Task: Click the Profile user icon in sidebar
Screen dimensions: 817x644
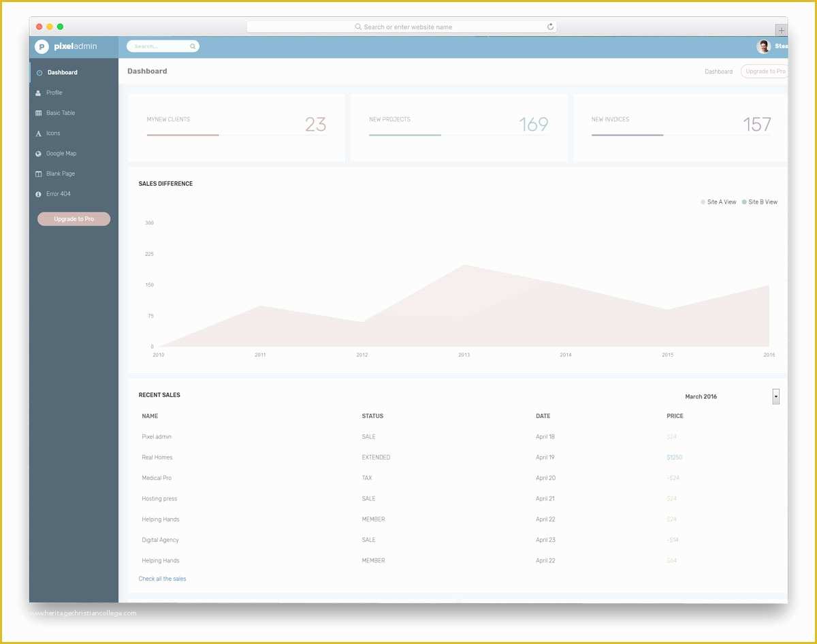Action: [x=38, y=93]
